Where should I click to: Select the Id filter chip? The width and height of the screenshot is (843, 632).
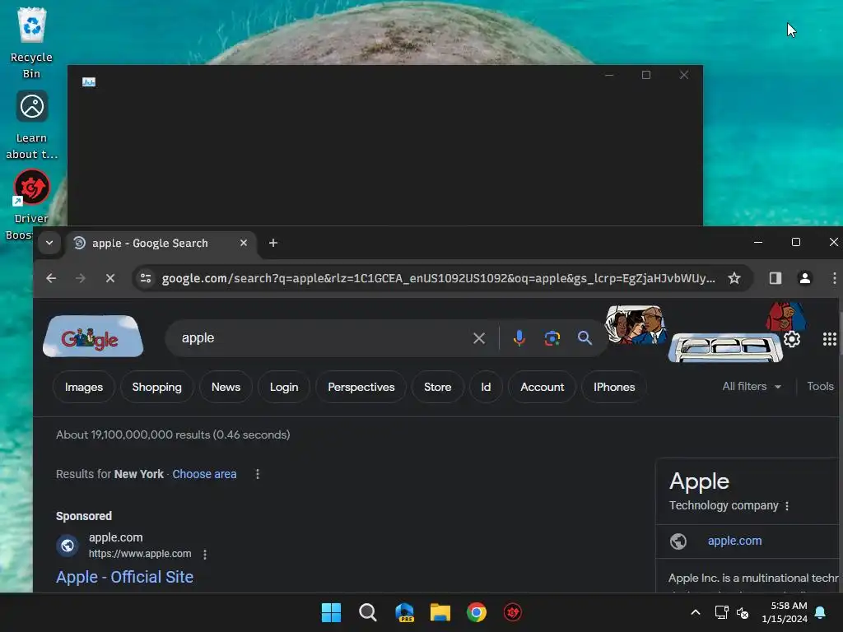[486, 387]
